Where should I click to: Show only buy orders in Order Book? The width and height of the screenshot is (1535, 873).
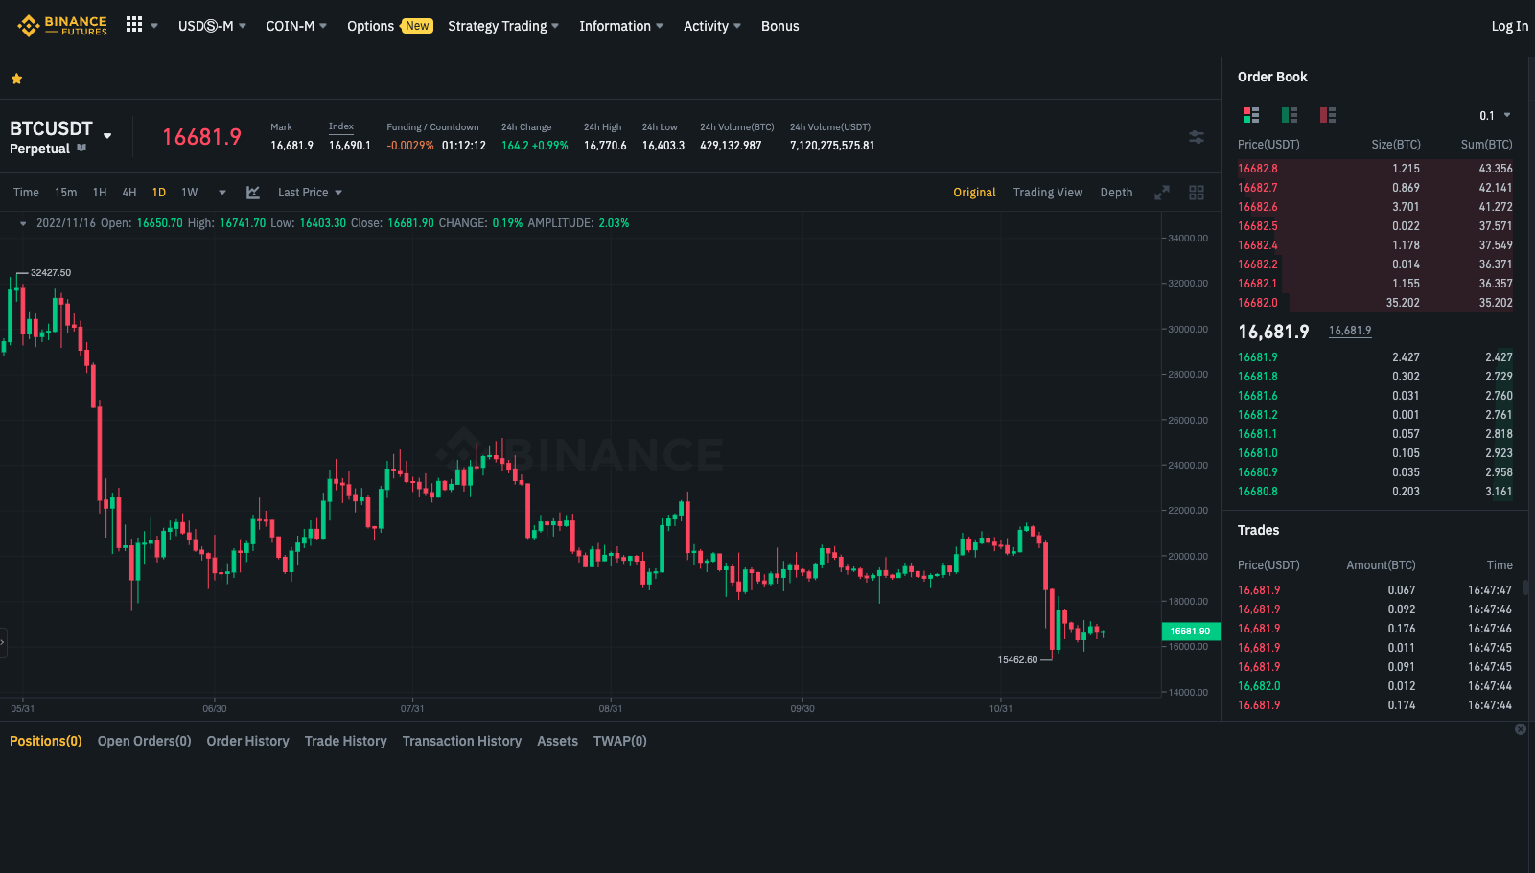1290,115
